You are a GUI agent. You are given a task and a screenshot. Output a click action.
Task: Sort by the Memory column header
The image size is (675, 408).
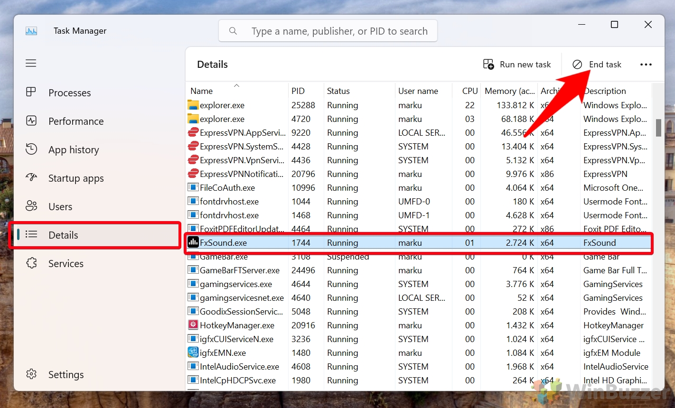point(509,91)
